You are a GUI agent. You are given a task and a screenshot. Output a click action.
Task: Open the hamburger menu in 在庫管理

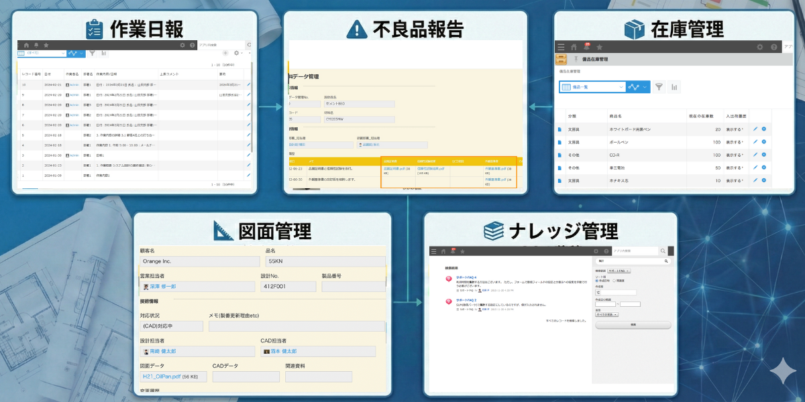[x=561, y=47]
